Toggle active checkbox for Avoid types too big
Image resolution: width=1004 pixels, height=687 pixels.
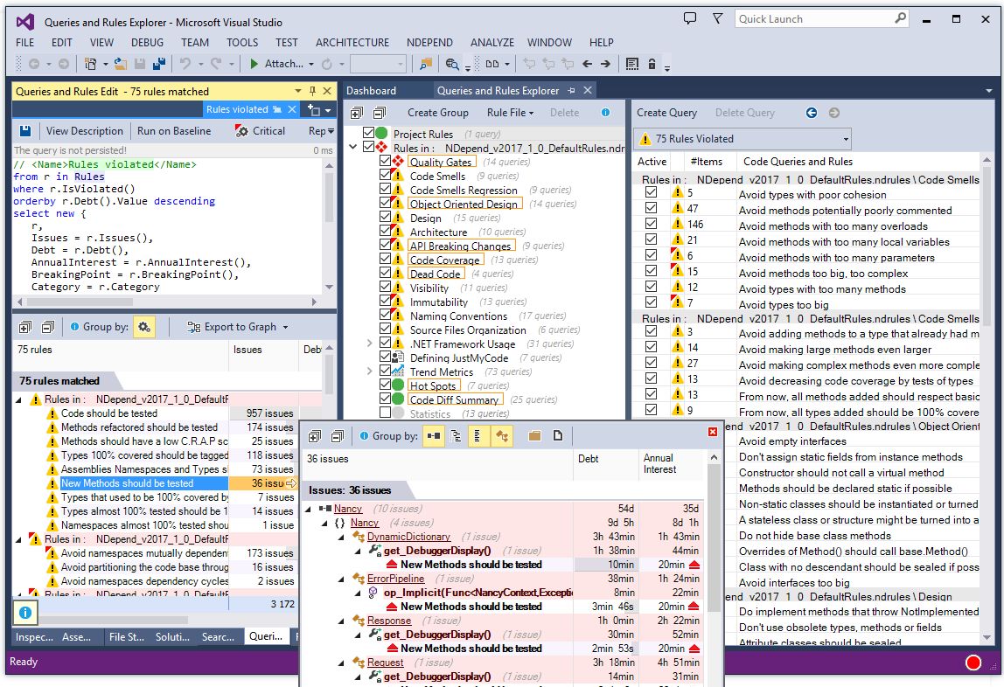tap(652, 302)
